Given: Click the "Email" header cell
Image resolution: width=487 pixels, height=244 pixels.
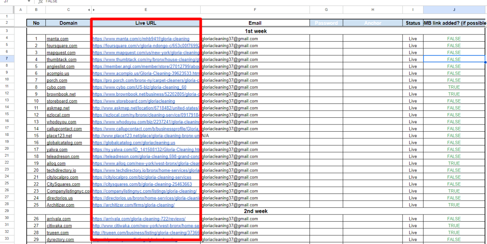Looking at the screenshot, I should click(255, 23).
